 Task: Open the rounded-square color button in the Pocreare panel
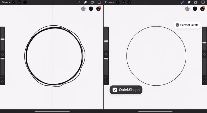pyautogui.click(x=203, y=2)
